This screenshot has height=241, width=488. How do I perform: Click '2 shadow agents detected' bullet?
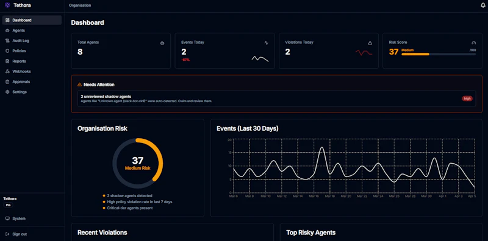pos(129,195)
